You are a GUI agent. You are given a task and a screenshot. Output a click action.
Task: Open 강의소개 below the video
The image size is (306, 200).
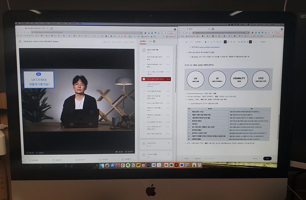[57, 160]
